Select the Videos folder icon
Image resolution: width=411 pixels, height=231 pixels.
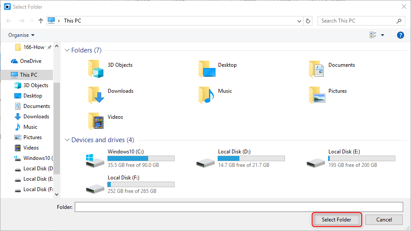click(96, 121)
